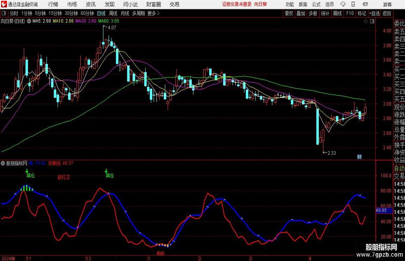Image resolution: width=405 pixels, height=261 pixels.
Task: Select the 日线 daily period tab
Action: 101,13
